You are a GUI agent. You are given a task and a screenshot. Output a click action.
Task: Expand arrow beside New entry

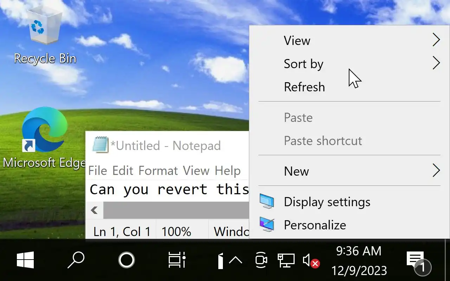436,171
